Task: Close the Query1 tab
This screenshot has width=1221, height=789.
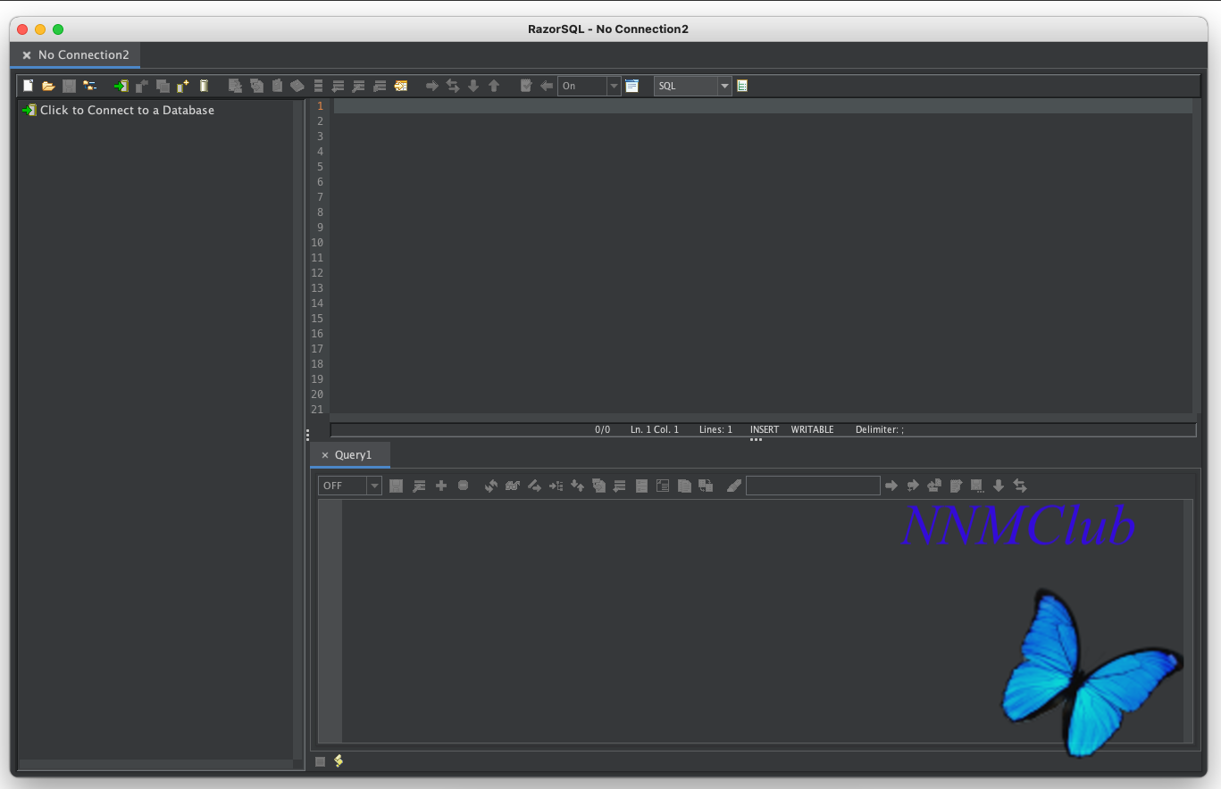Action: point(325,455)
